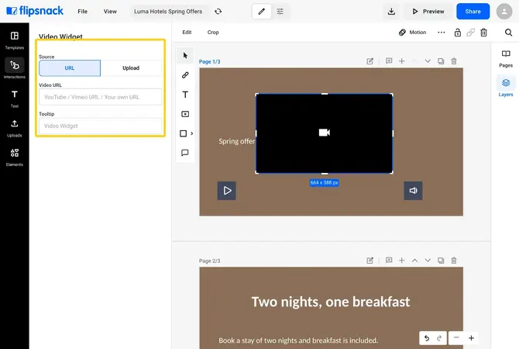
Task: Click the Share button
Action: 473,12
